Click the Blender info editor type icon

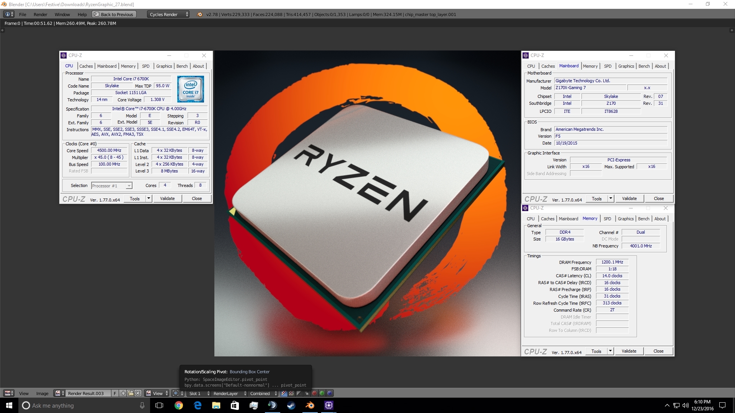pos(8,14)
